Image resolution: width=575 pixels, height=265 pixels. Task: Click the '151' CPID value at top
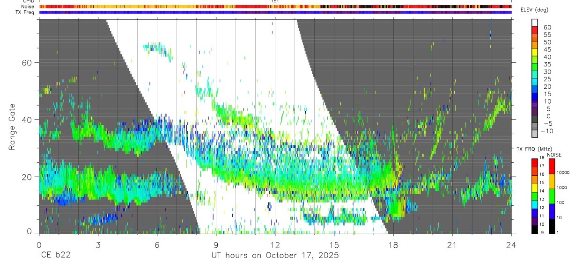[275, 2]
